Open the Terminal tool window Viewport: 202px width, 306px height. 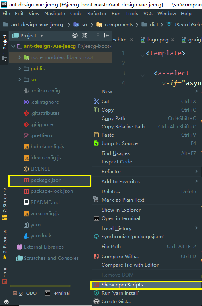click(x=57, y=293)
